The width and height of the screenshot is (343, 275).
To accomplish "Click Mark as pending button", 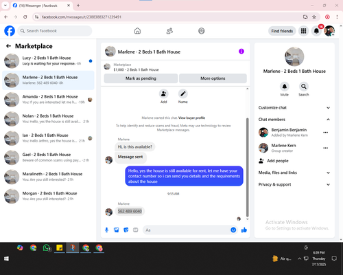I will pos(141,78).
